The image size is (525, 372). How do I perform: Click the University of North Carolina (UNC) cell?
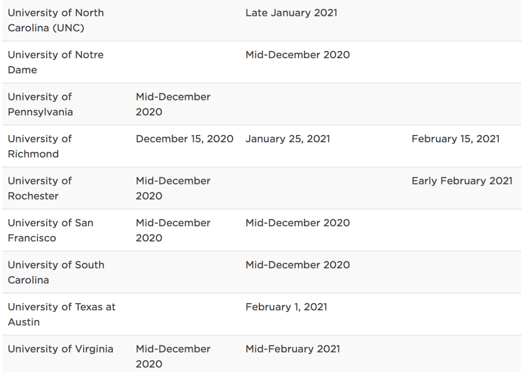(55, 19)
